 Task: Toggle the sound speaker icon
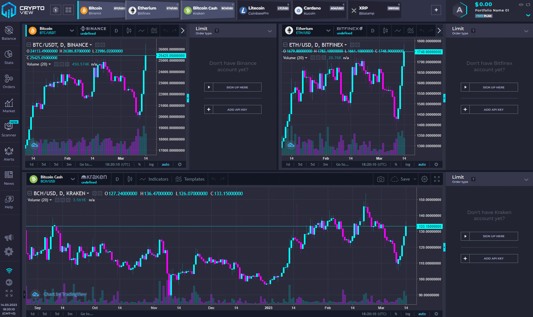coord(9,282)
